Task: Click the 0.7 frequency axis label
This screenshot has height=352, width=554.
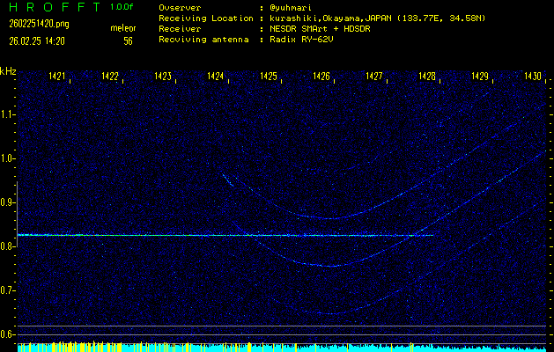Action: pos(8,290)
